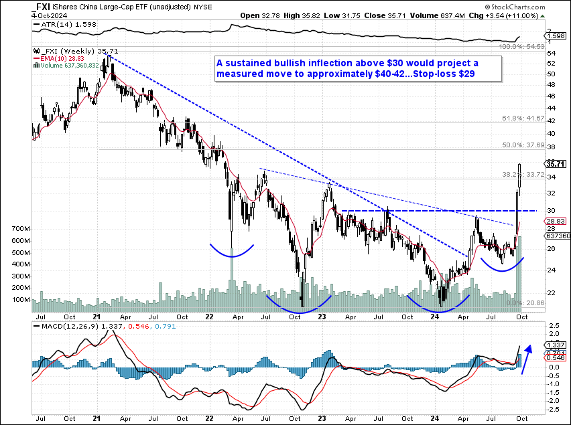
Task: Click the 100M volume axis label
Action: (x=21, y=300)
